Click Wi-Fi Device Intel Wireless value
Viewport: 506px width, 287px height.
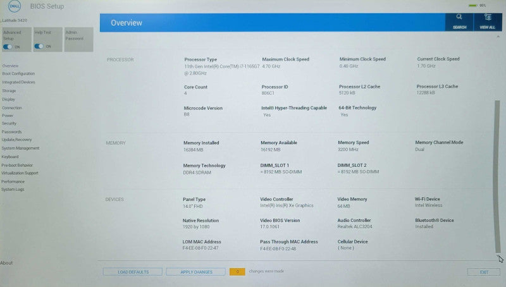coord(429,205)
